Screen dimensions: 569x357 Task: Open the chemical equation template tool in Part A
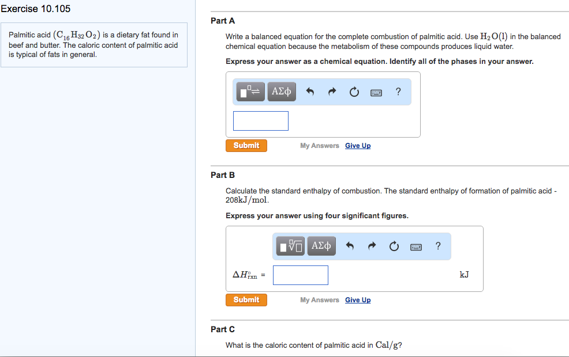pos(249,91)
